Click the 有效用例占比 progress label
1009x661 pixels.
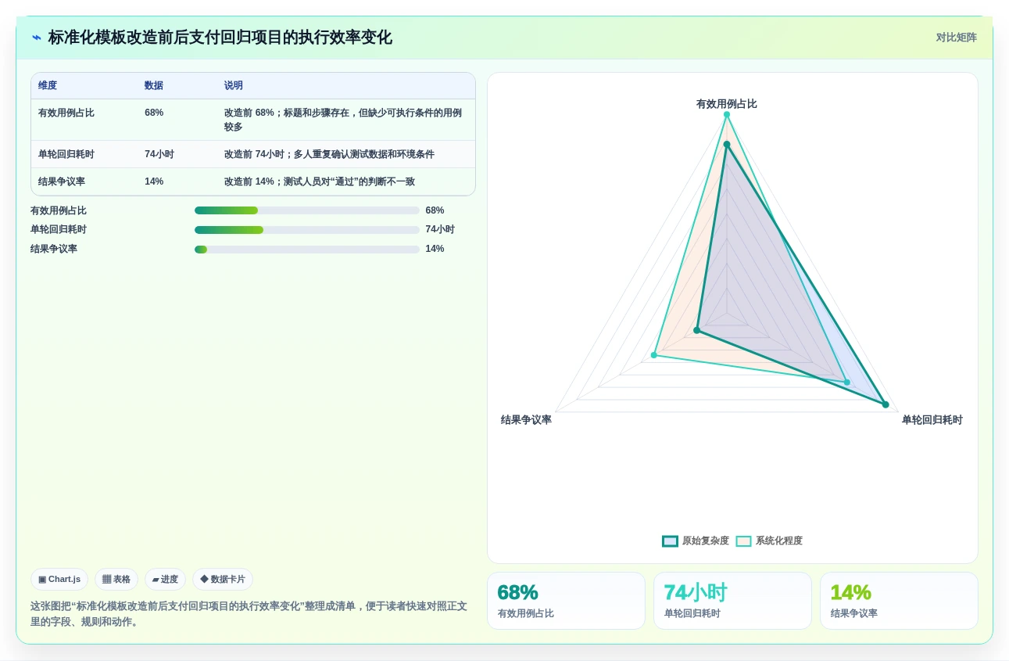pos(59,210)
